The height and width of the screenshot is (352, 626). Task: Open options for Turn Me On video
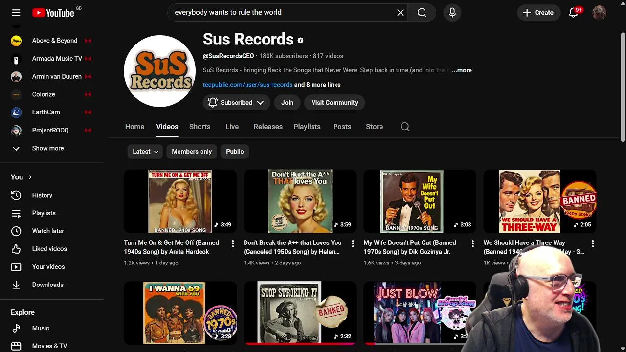click(x=233, y=243)
